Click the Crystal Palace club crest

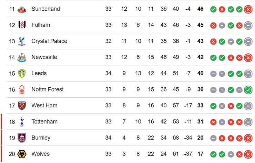pos(22,41)
